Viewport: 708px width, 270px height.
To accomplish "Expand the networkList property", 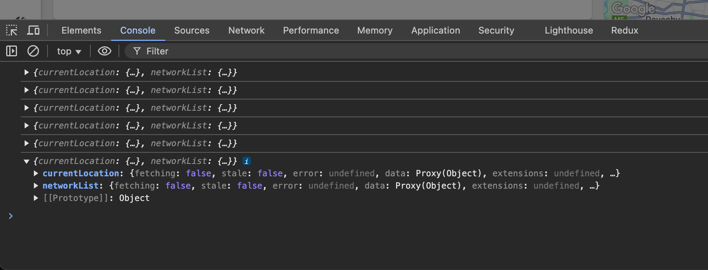I will pyautogui.click(x=36, y=186).
